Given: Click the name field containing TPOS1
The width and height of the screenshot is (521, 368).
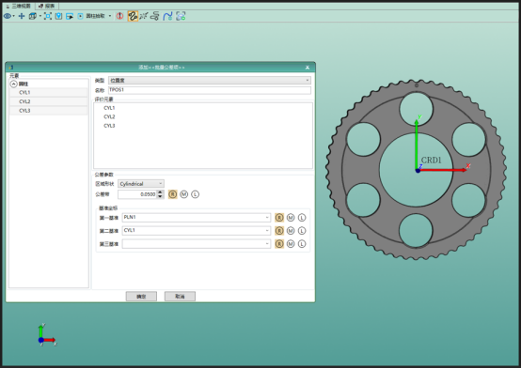Looking at the screenshot, I should click(x=210, y=90).
